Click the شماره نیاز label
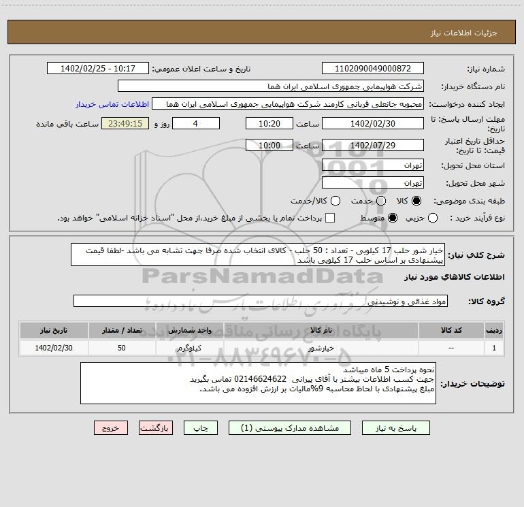This screenshot has width=524, height=507. tap(486, 69)
